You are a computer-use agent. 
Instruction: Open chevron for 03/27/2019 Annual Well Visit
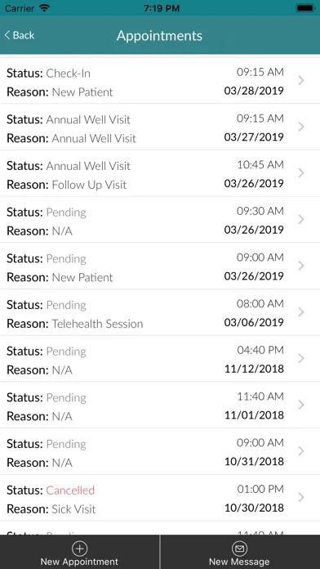300,127
